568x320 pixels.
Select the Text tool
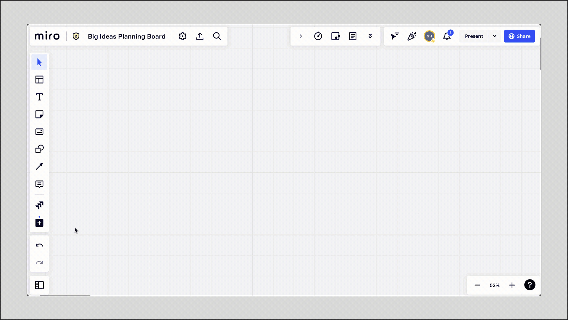click(39, 97)
